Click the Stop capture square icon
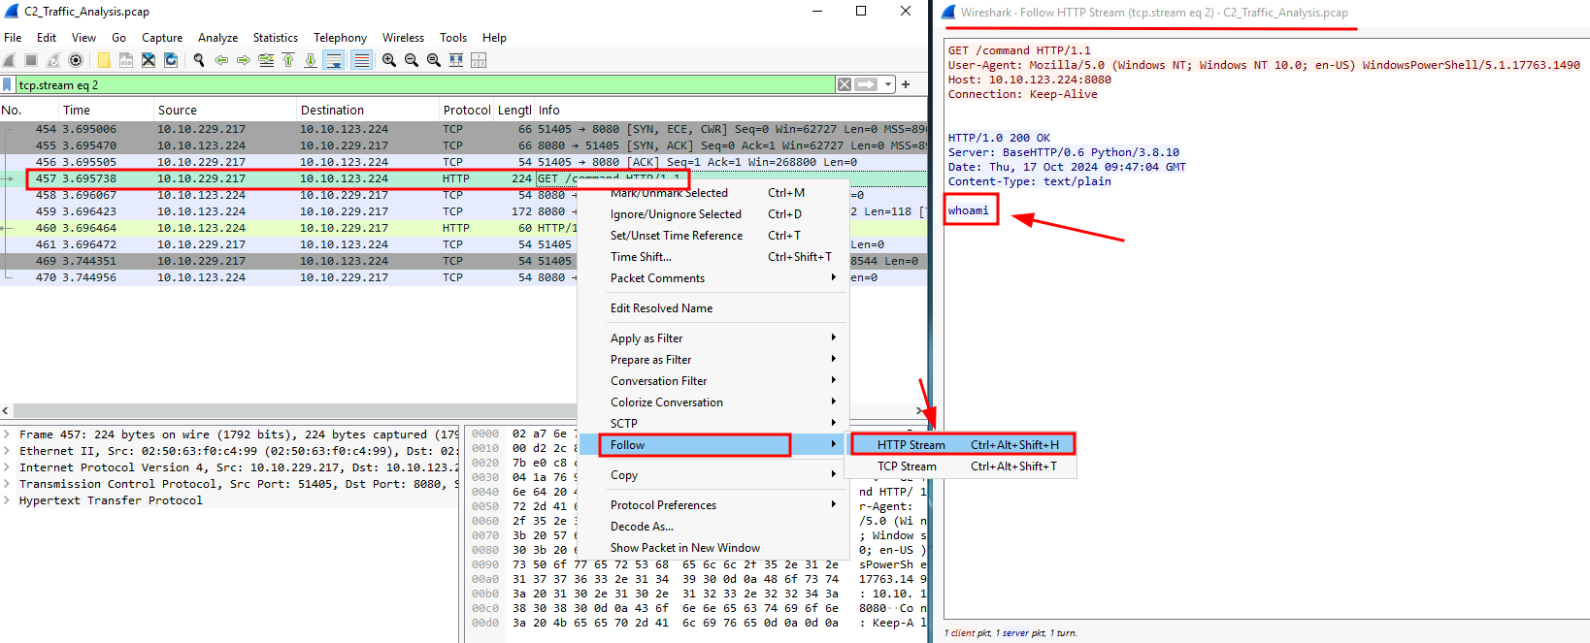1590x643 pixels. tap(31, 60)
